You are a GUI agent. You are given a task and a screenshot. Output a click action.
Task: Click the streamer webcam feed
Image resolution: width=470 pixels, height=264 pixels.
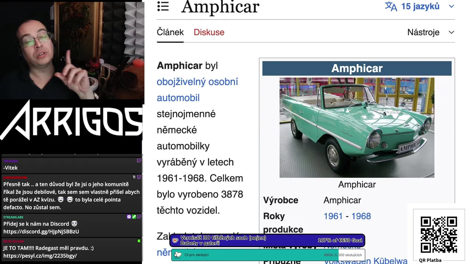pos(72,50)
